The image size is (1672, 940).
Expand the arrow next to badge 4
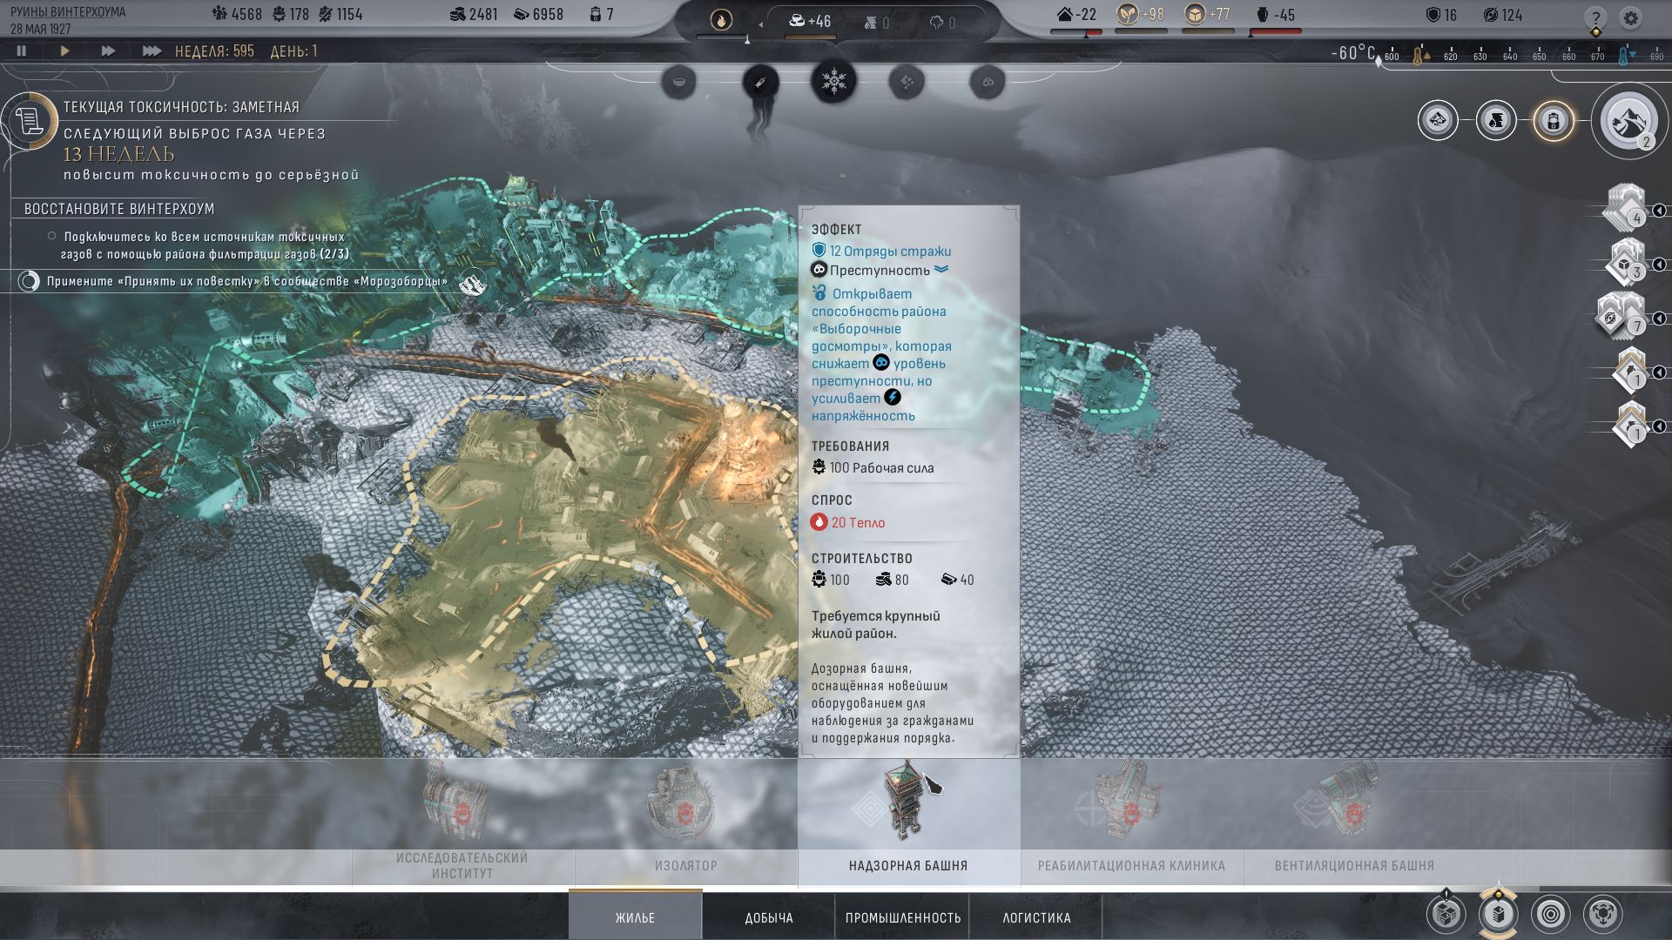1659,211
